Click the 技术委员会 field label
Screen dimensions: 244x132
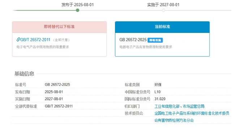(134, 113)
